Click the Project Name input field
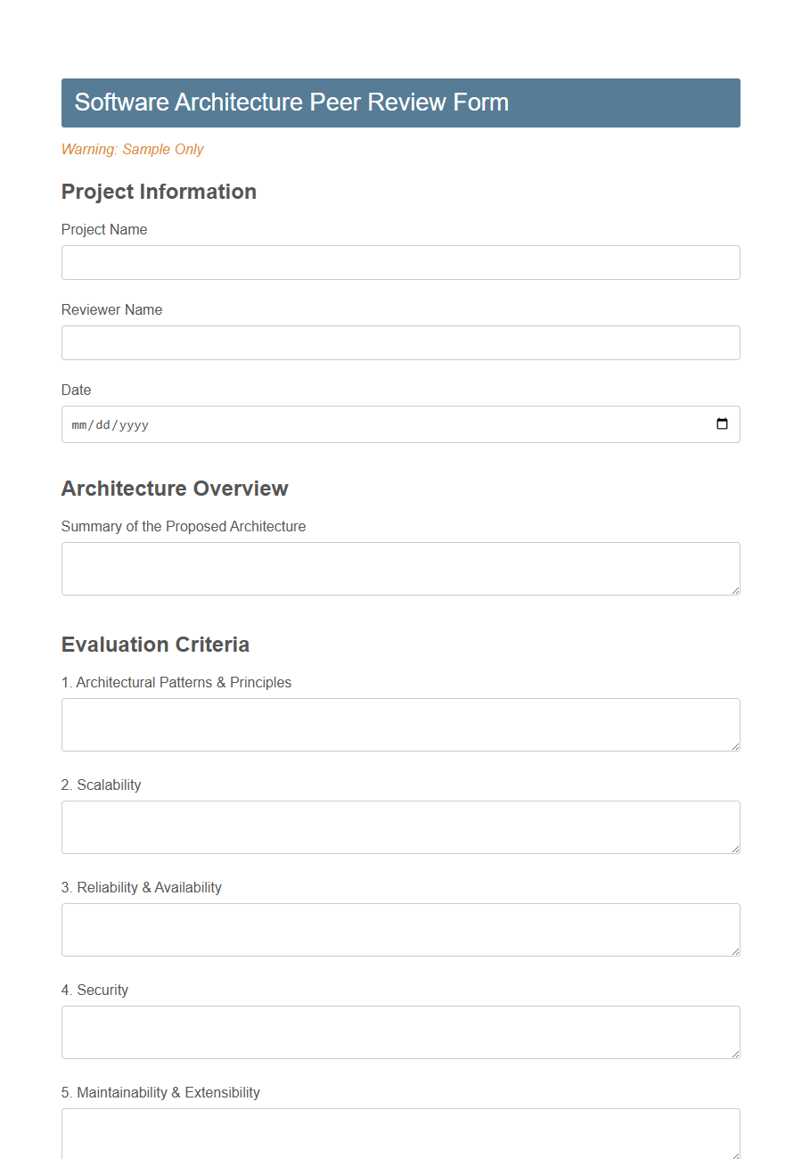The height and width of the screenshot is (1159, 802). pyautogui.click(x=400, y=262)
